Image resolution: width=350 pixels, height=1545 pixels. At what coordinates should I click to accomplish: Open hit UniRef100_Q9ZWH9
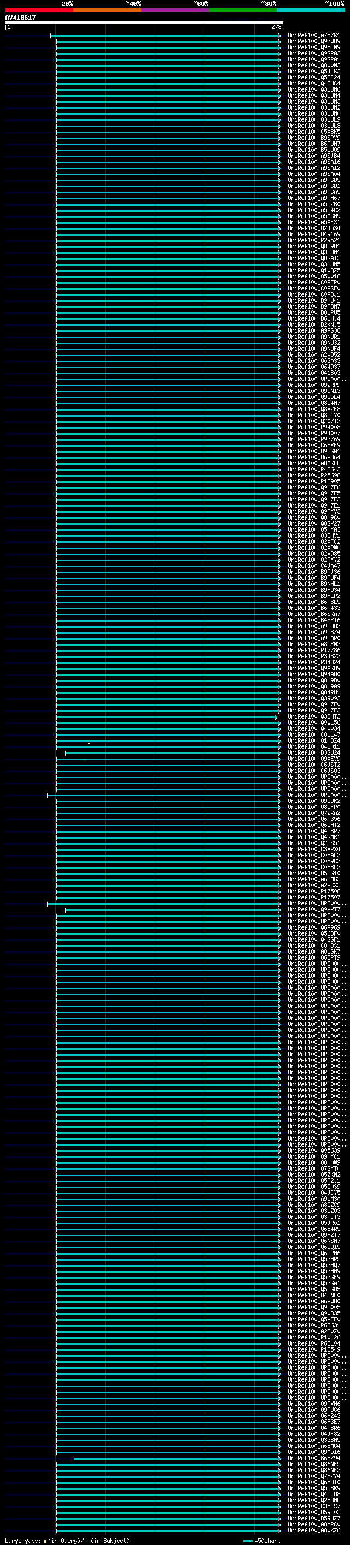313,42
